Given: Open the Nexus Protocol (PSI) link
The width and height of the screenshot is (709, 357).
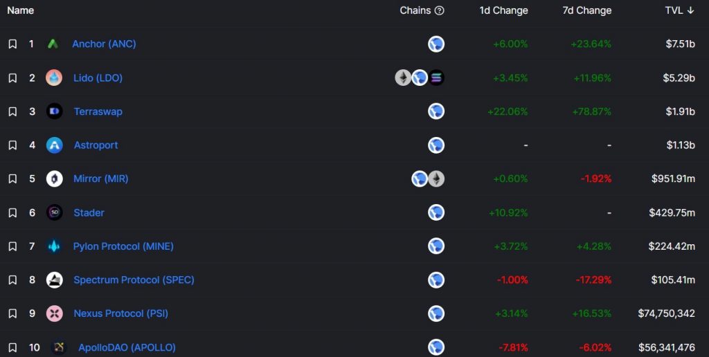Looking at the screenshot, I should [120, 313].
